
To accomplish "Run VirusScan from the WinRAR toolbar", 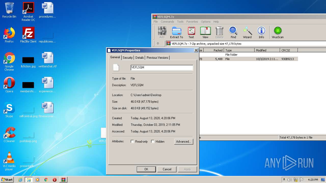I will tap(278, 33).
